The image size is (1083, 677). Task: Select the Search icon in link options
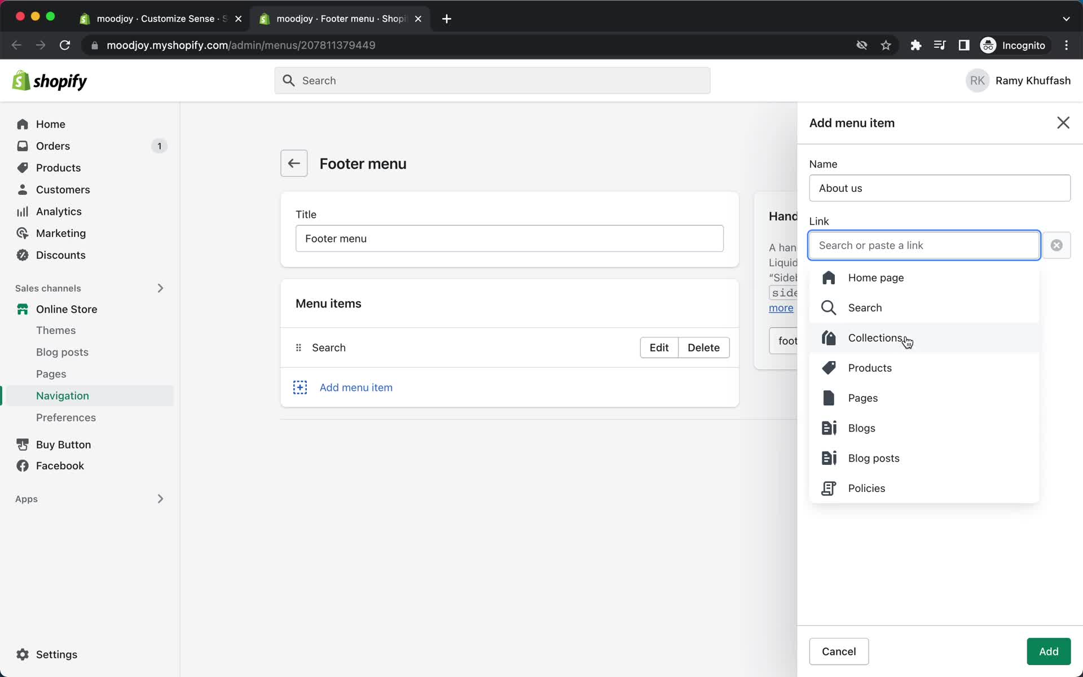click(828, 307)
